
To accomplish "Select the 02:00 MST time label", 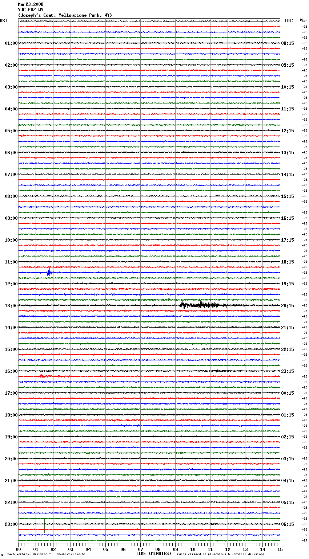I will click(x=11, y=65).
